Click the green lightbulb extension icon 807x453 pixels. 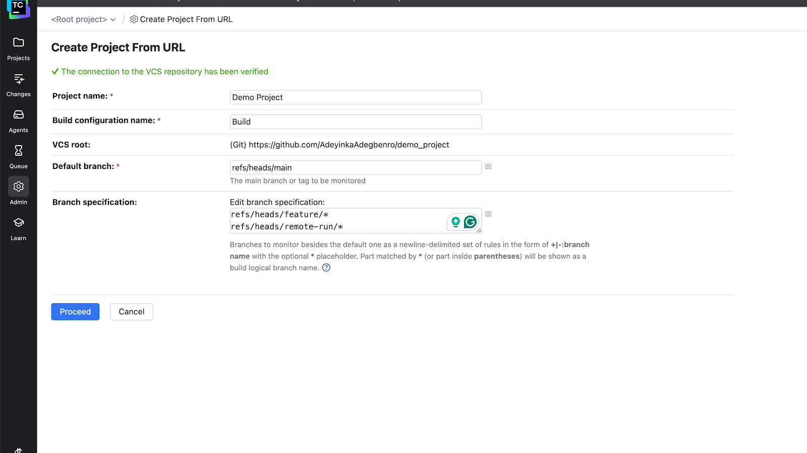click(455, 222)
